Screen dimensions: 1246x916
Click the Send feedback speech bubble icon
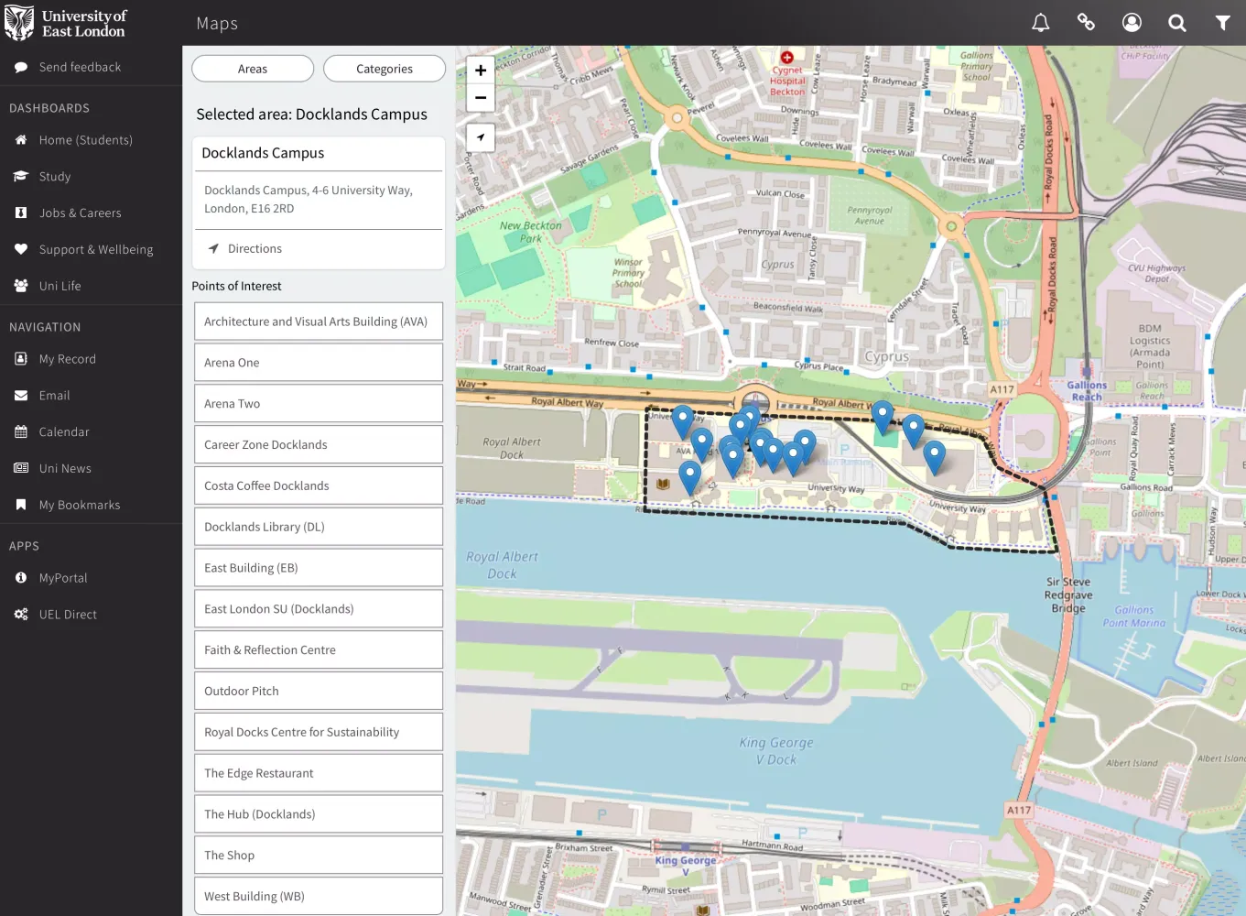21,67
